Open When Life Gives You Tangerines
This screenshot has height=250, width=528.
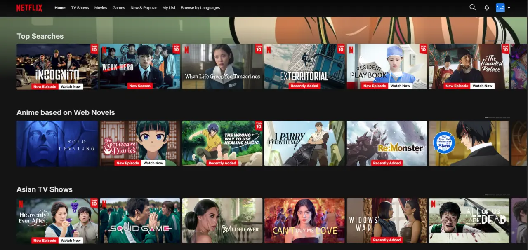(222, 67)
